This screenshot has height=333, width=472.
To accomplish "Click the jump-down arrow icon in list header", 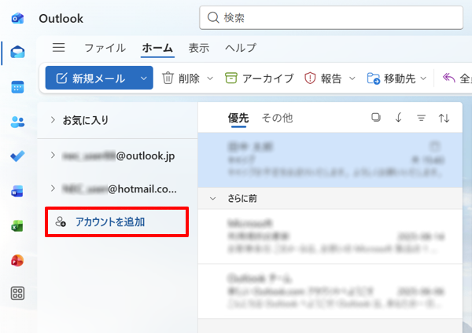I will (x=398, y=118).
